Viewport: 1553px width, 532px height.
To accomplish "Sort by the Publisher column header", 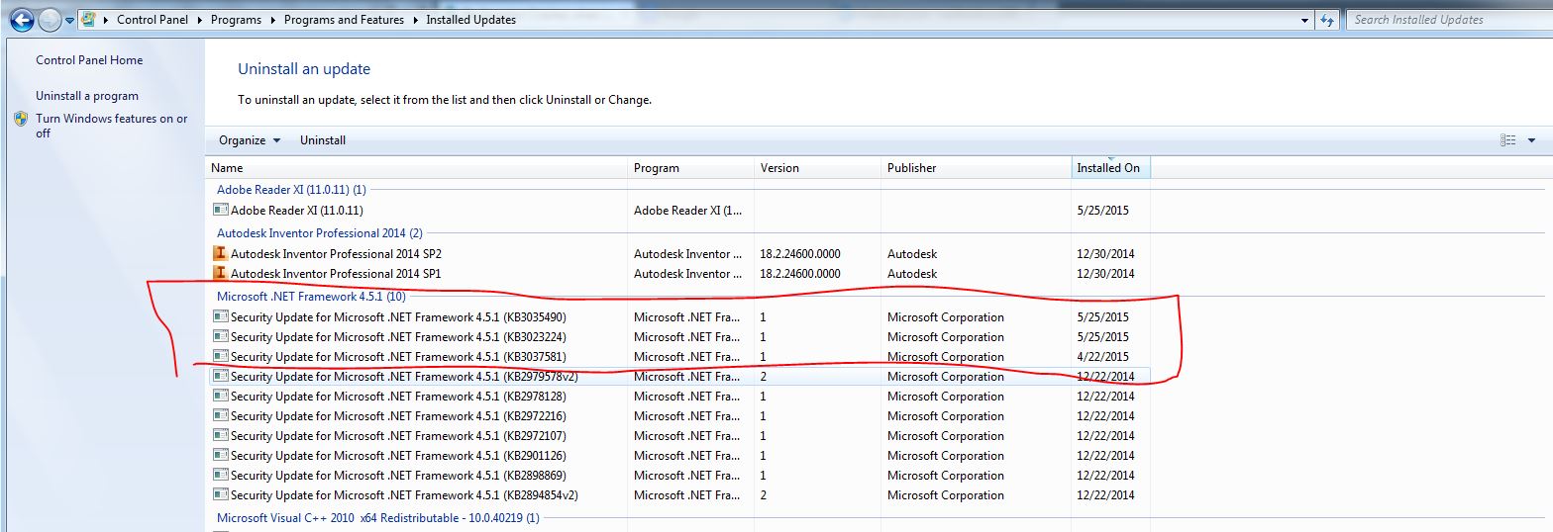I will pyautogui.click(x=977, y=168).
